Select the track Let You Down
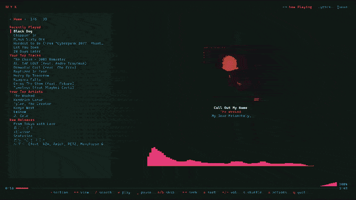This screenshot has width=356, height=200. click(x=26, y=48)
